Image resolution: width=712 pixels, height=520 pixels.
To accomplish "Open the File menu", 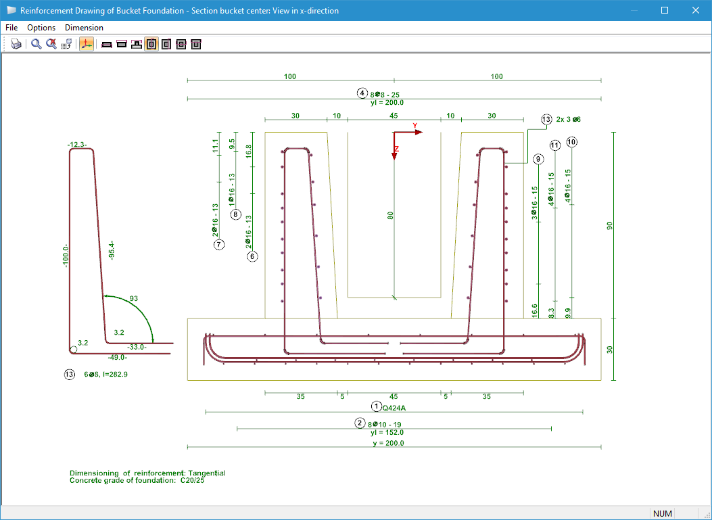I will pos(11,28).
